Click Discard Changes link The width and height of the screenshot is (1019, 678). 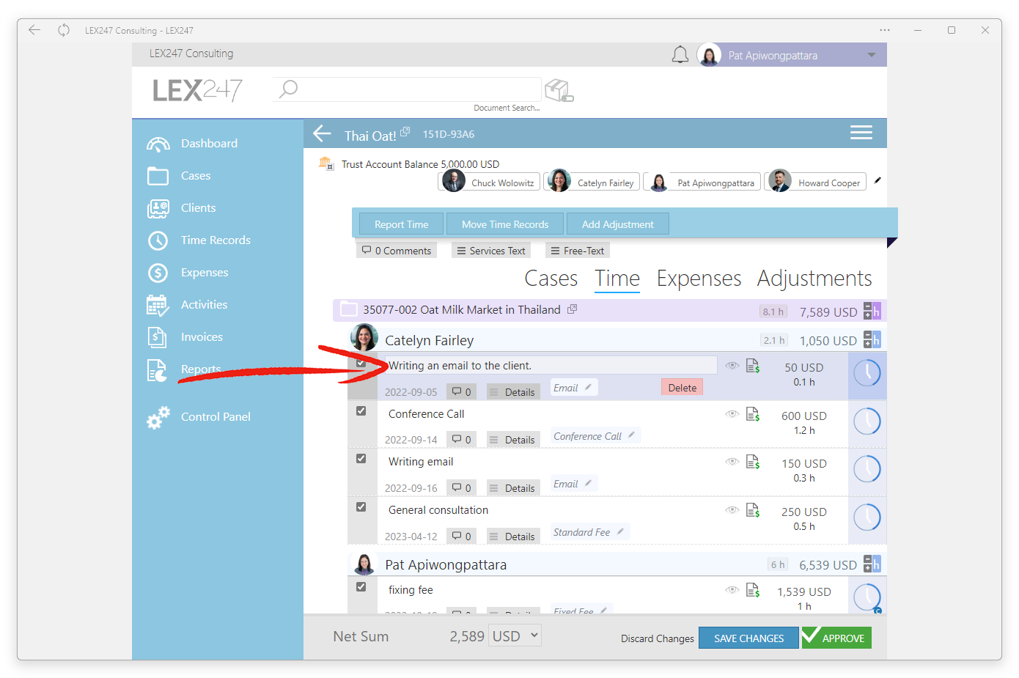[x=658, y=638]
